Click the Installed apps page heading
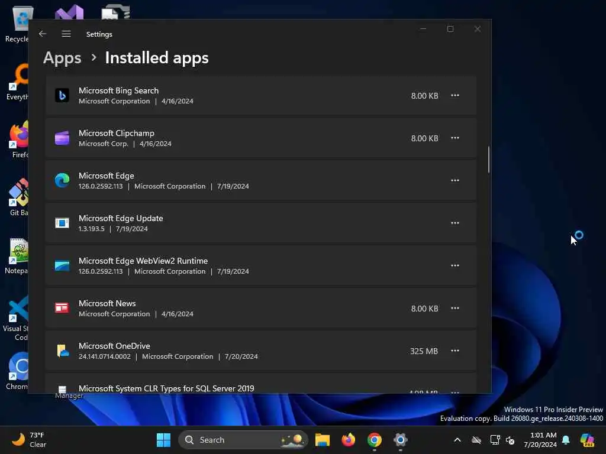606x454 pixels. point(157,58)
